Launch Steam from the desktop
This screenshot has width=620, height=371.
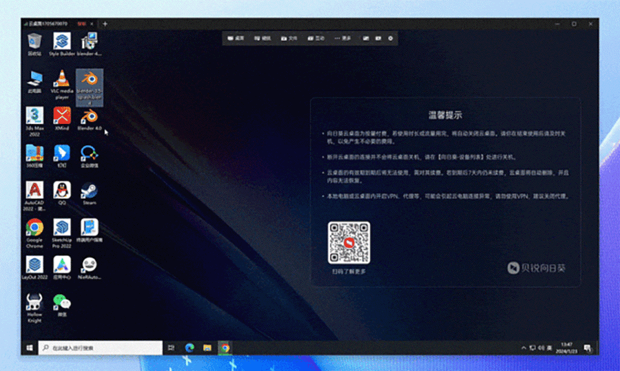click(x=90, y=193)
